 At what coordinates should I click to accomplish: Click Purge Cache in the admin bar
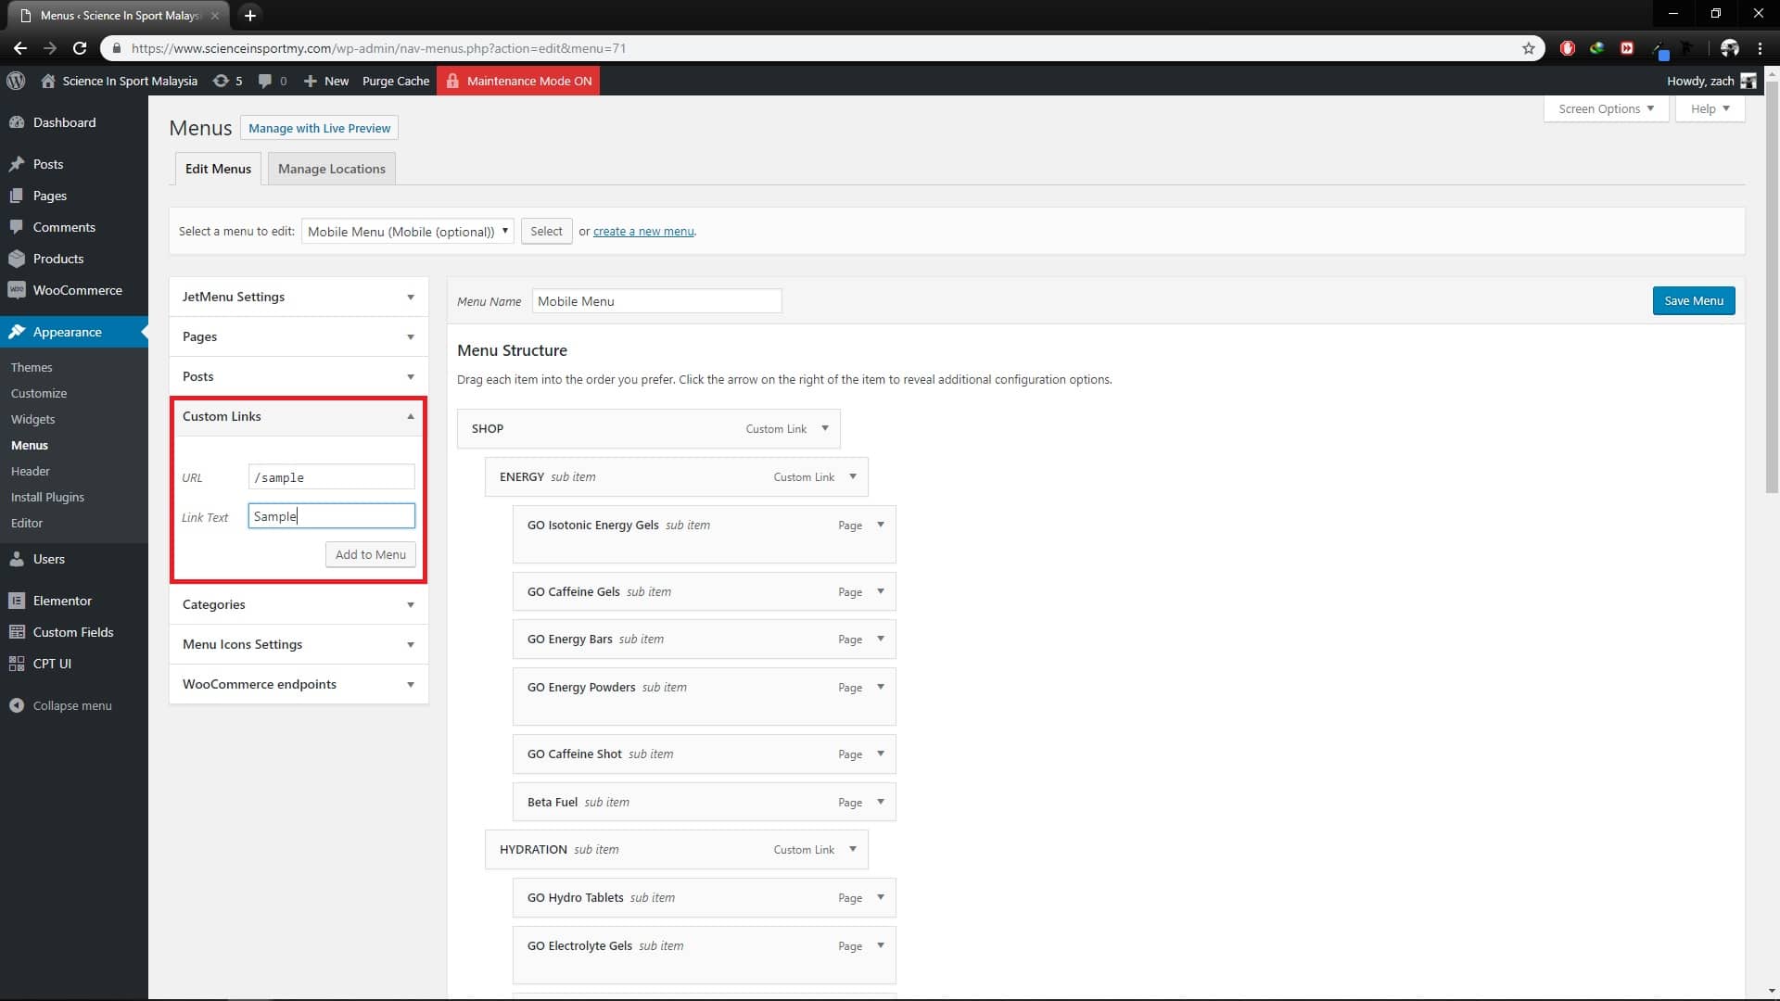396,81
